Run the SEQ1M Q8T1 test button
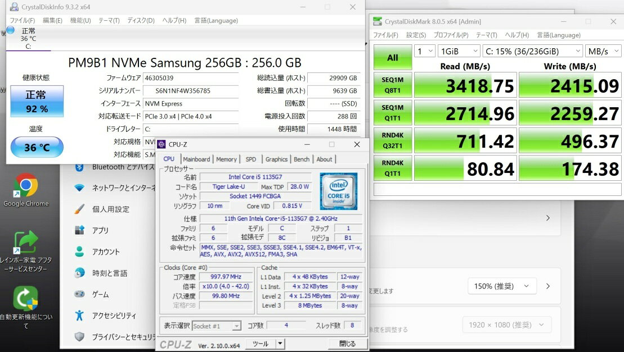 392,84
